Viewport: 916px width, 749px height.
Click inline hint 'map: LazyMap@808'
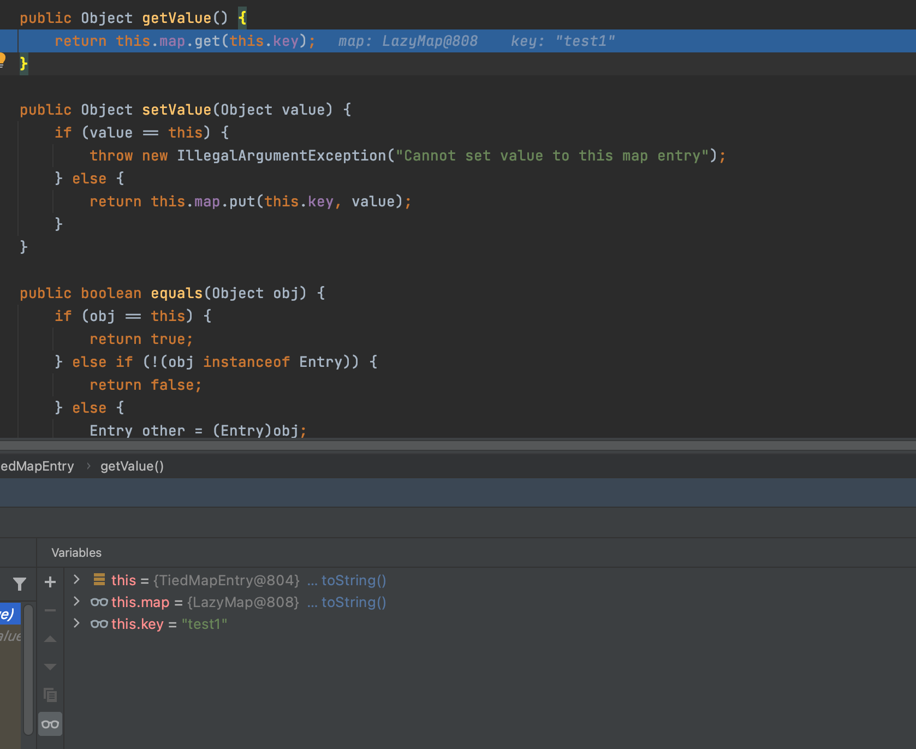(408, 41)
